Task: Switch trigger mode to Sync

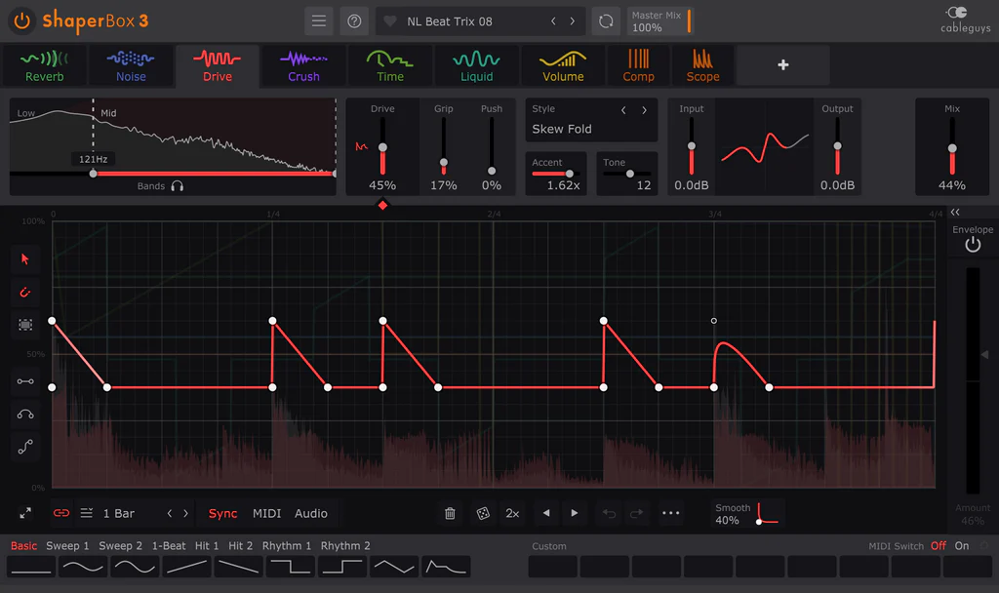Action: tap(222, 513)
